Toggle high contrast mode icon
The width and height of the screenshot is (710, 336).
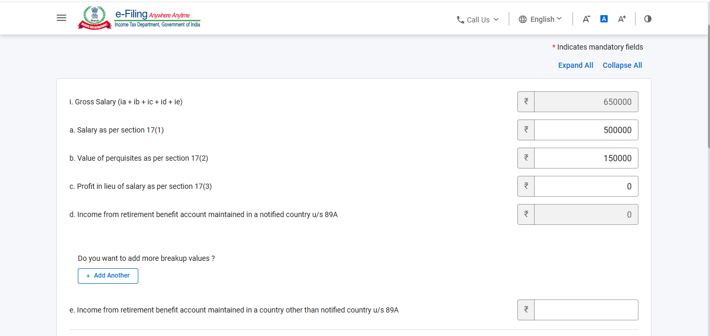coord(648,19)
